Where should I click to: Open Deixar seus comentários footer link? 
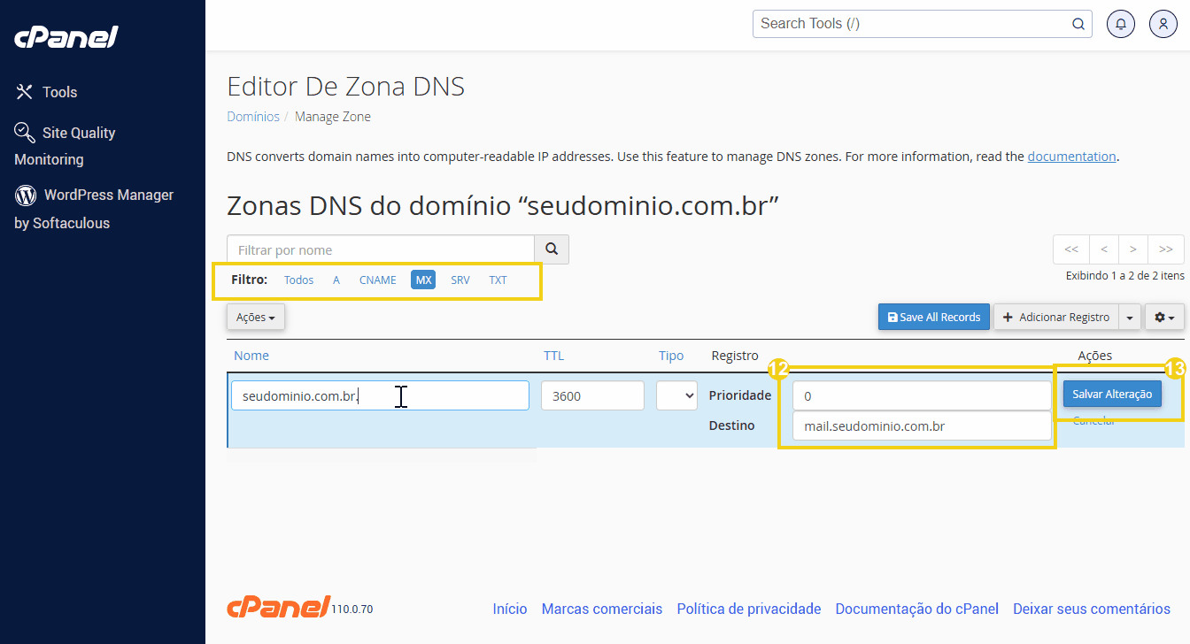(1092, 609)
